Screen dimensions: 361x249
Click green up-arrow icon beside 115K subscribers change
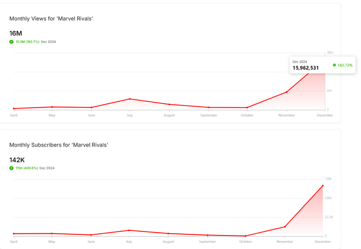(x=11, y=168)
